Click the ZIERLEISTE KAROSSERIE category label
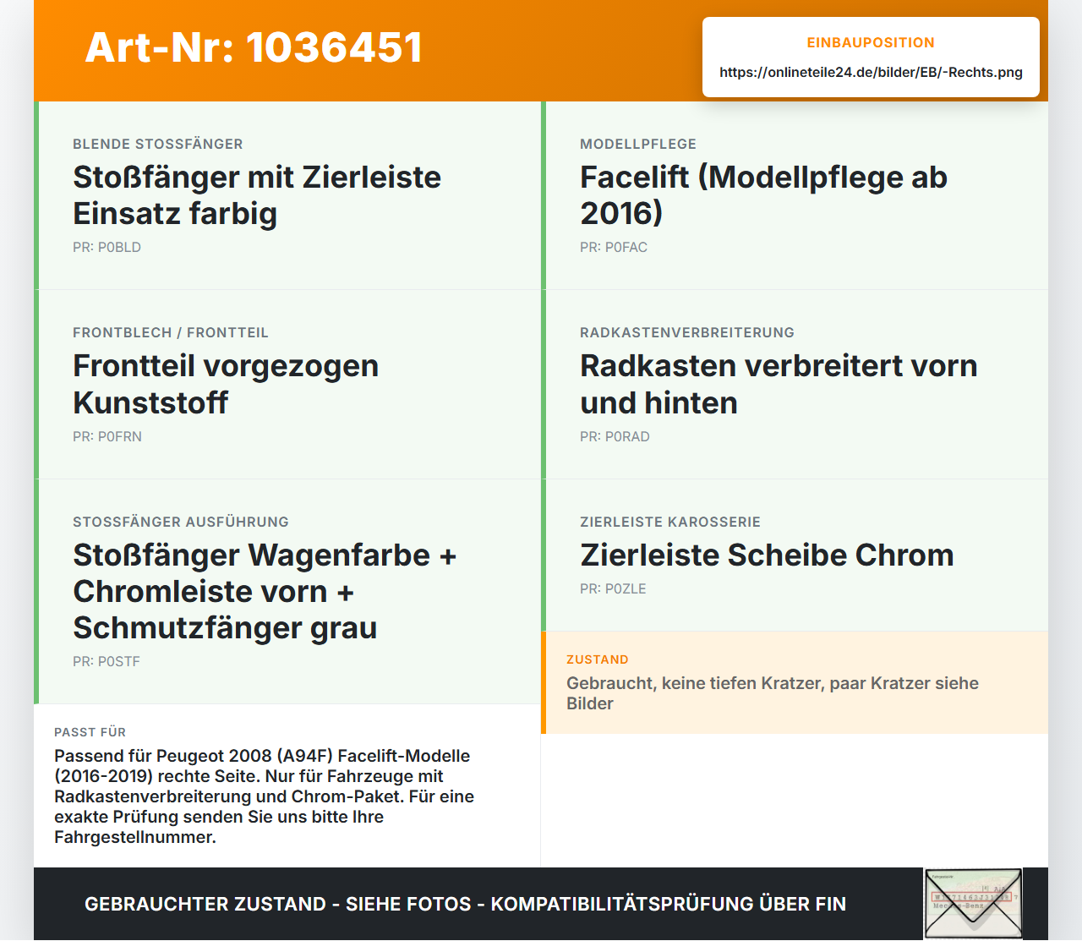Viewport: 1082px width, 941px height. [x=670, y=522]
